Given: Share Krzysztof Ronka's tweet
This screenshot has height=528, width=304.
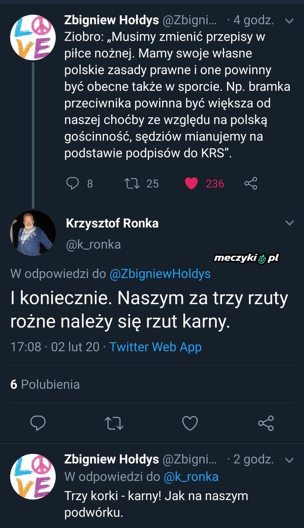Looking at the screenshot, I should pos(266,422).
